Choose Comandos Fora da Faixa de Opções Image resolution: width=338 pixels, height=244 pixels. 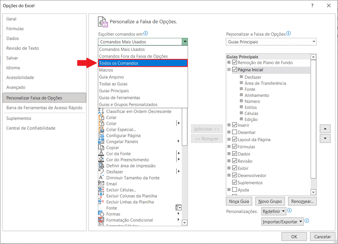[143, 56]
